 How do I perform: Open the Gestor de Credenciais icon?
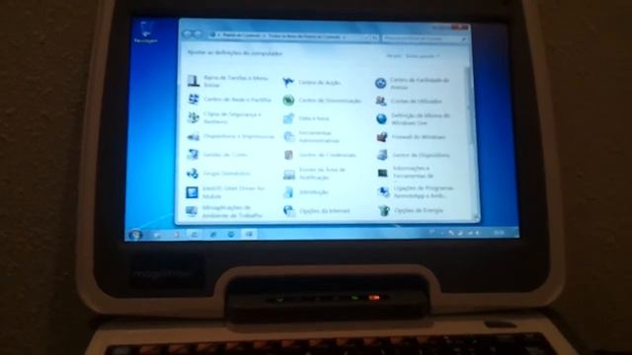click(x=288, y=155)
